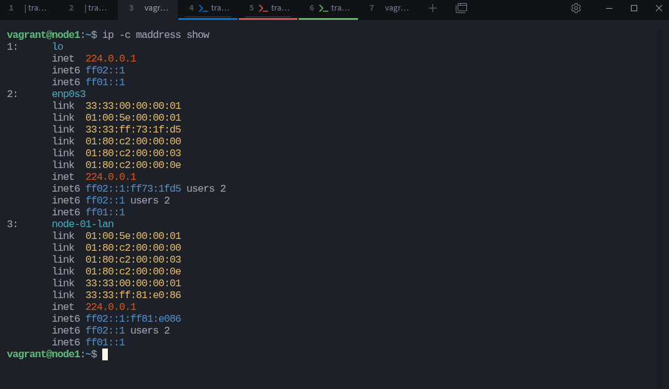This screenshot has width=669, height=389.
Task: Close the terminal window
Action: (659, 8)
